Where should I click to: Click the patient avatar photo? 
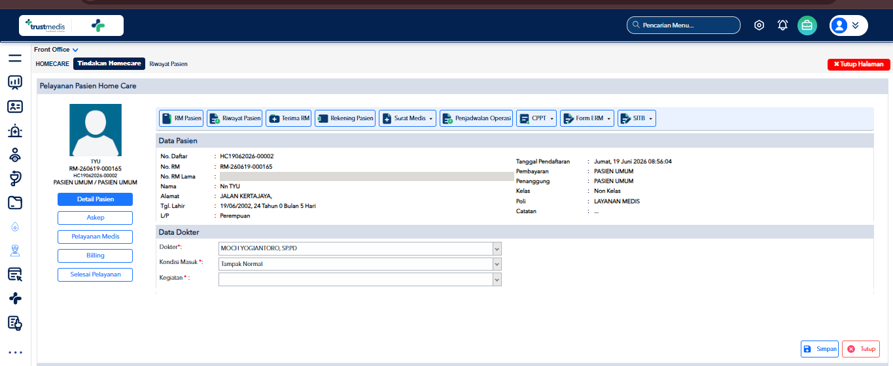96,130
